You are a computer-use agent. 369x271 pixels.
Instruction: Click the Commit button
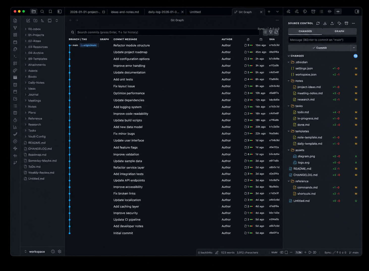(320, 48)
